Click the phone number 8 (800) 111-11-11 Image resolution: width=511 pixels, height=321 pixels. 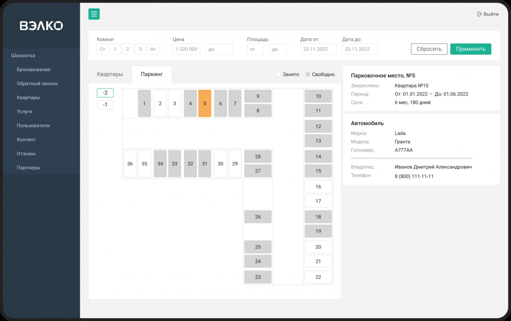[x=414, y=176]
